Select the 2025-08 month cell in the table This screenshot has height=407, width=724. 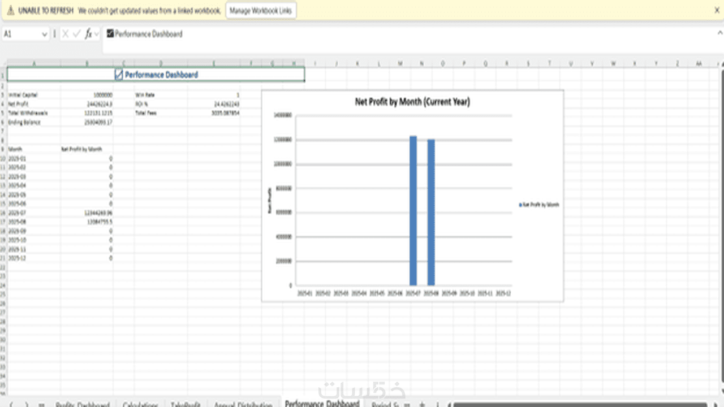pos(34,222)
